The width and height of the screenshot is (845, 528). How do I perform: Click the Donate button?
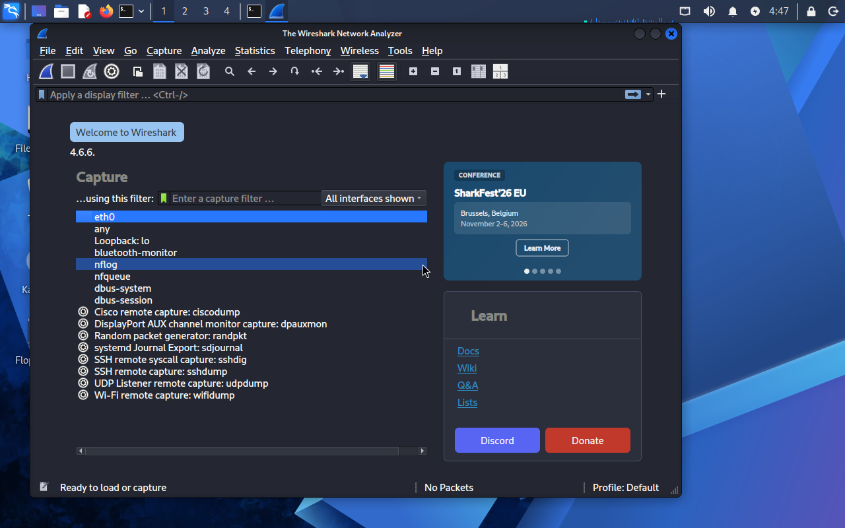[x=588, y=440]
